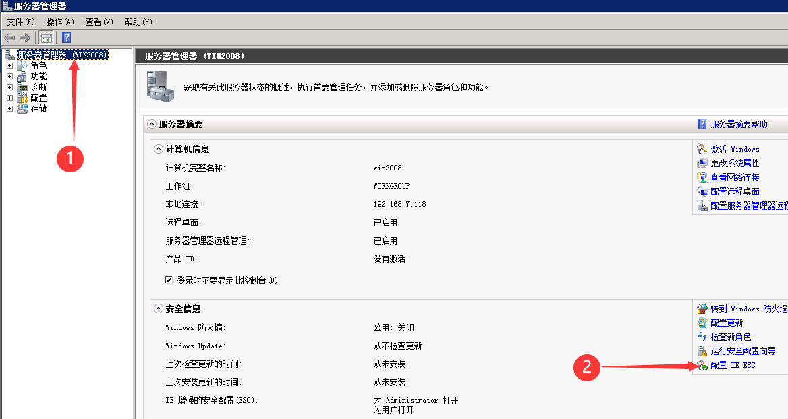Click the 存储 icon in the tree
This screenshot has width=788, height=419.
pos(22,109)
